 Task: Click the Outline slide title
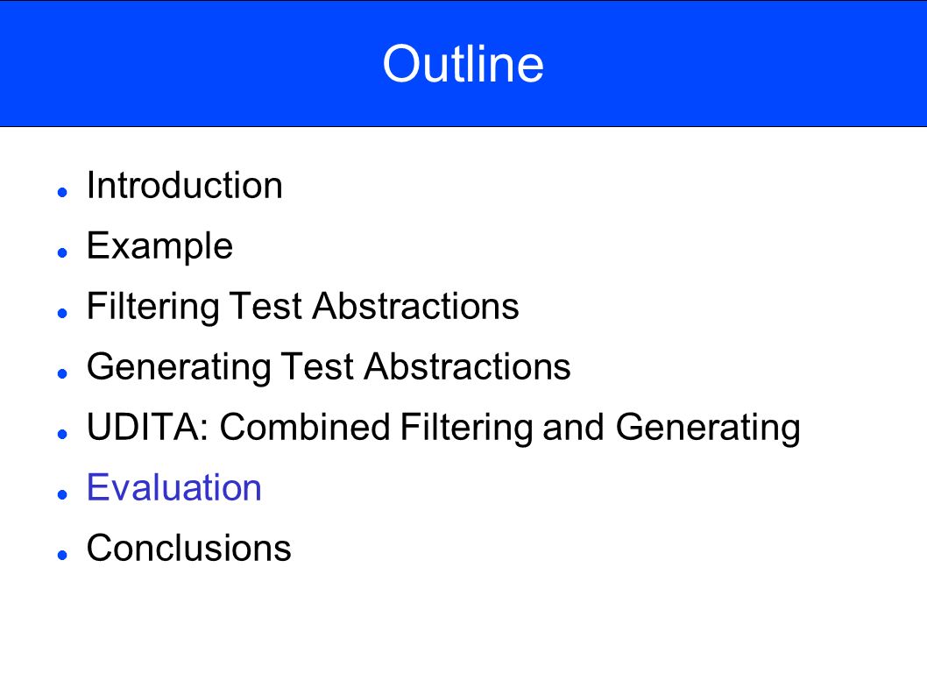[463, 64]
